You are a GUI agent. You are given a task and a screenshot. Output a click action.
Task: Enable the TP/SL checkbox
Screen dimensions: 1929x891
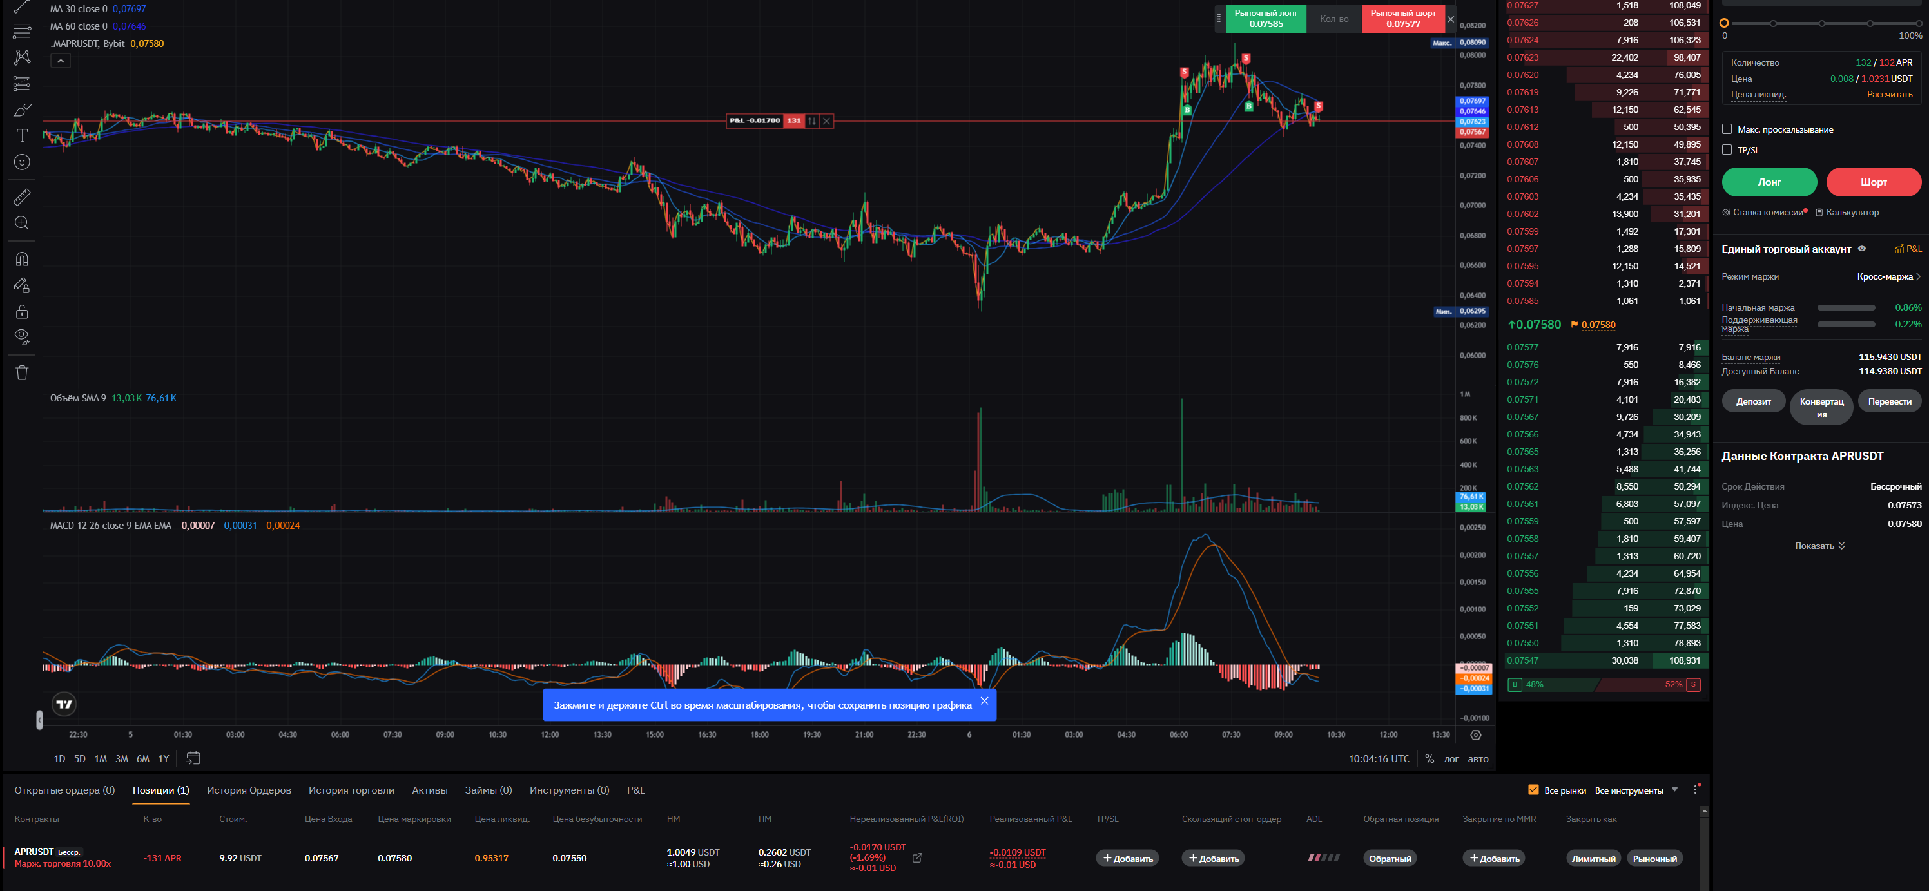tap(1727, 149)
